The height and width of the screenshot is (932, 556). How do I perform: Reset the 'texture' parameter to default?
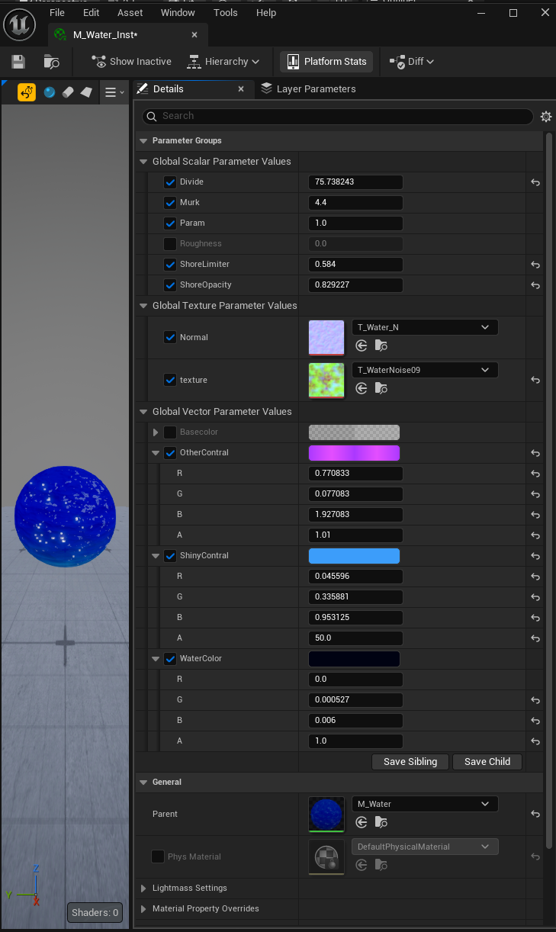tap(535, 380)
